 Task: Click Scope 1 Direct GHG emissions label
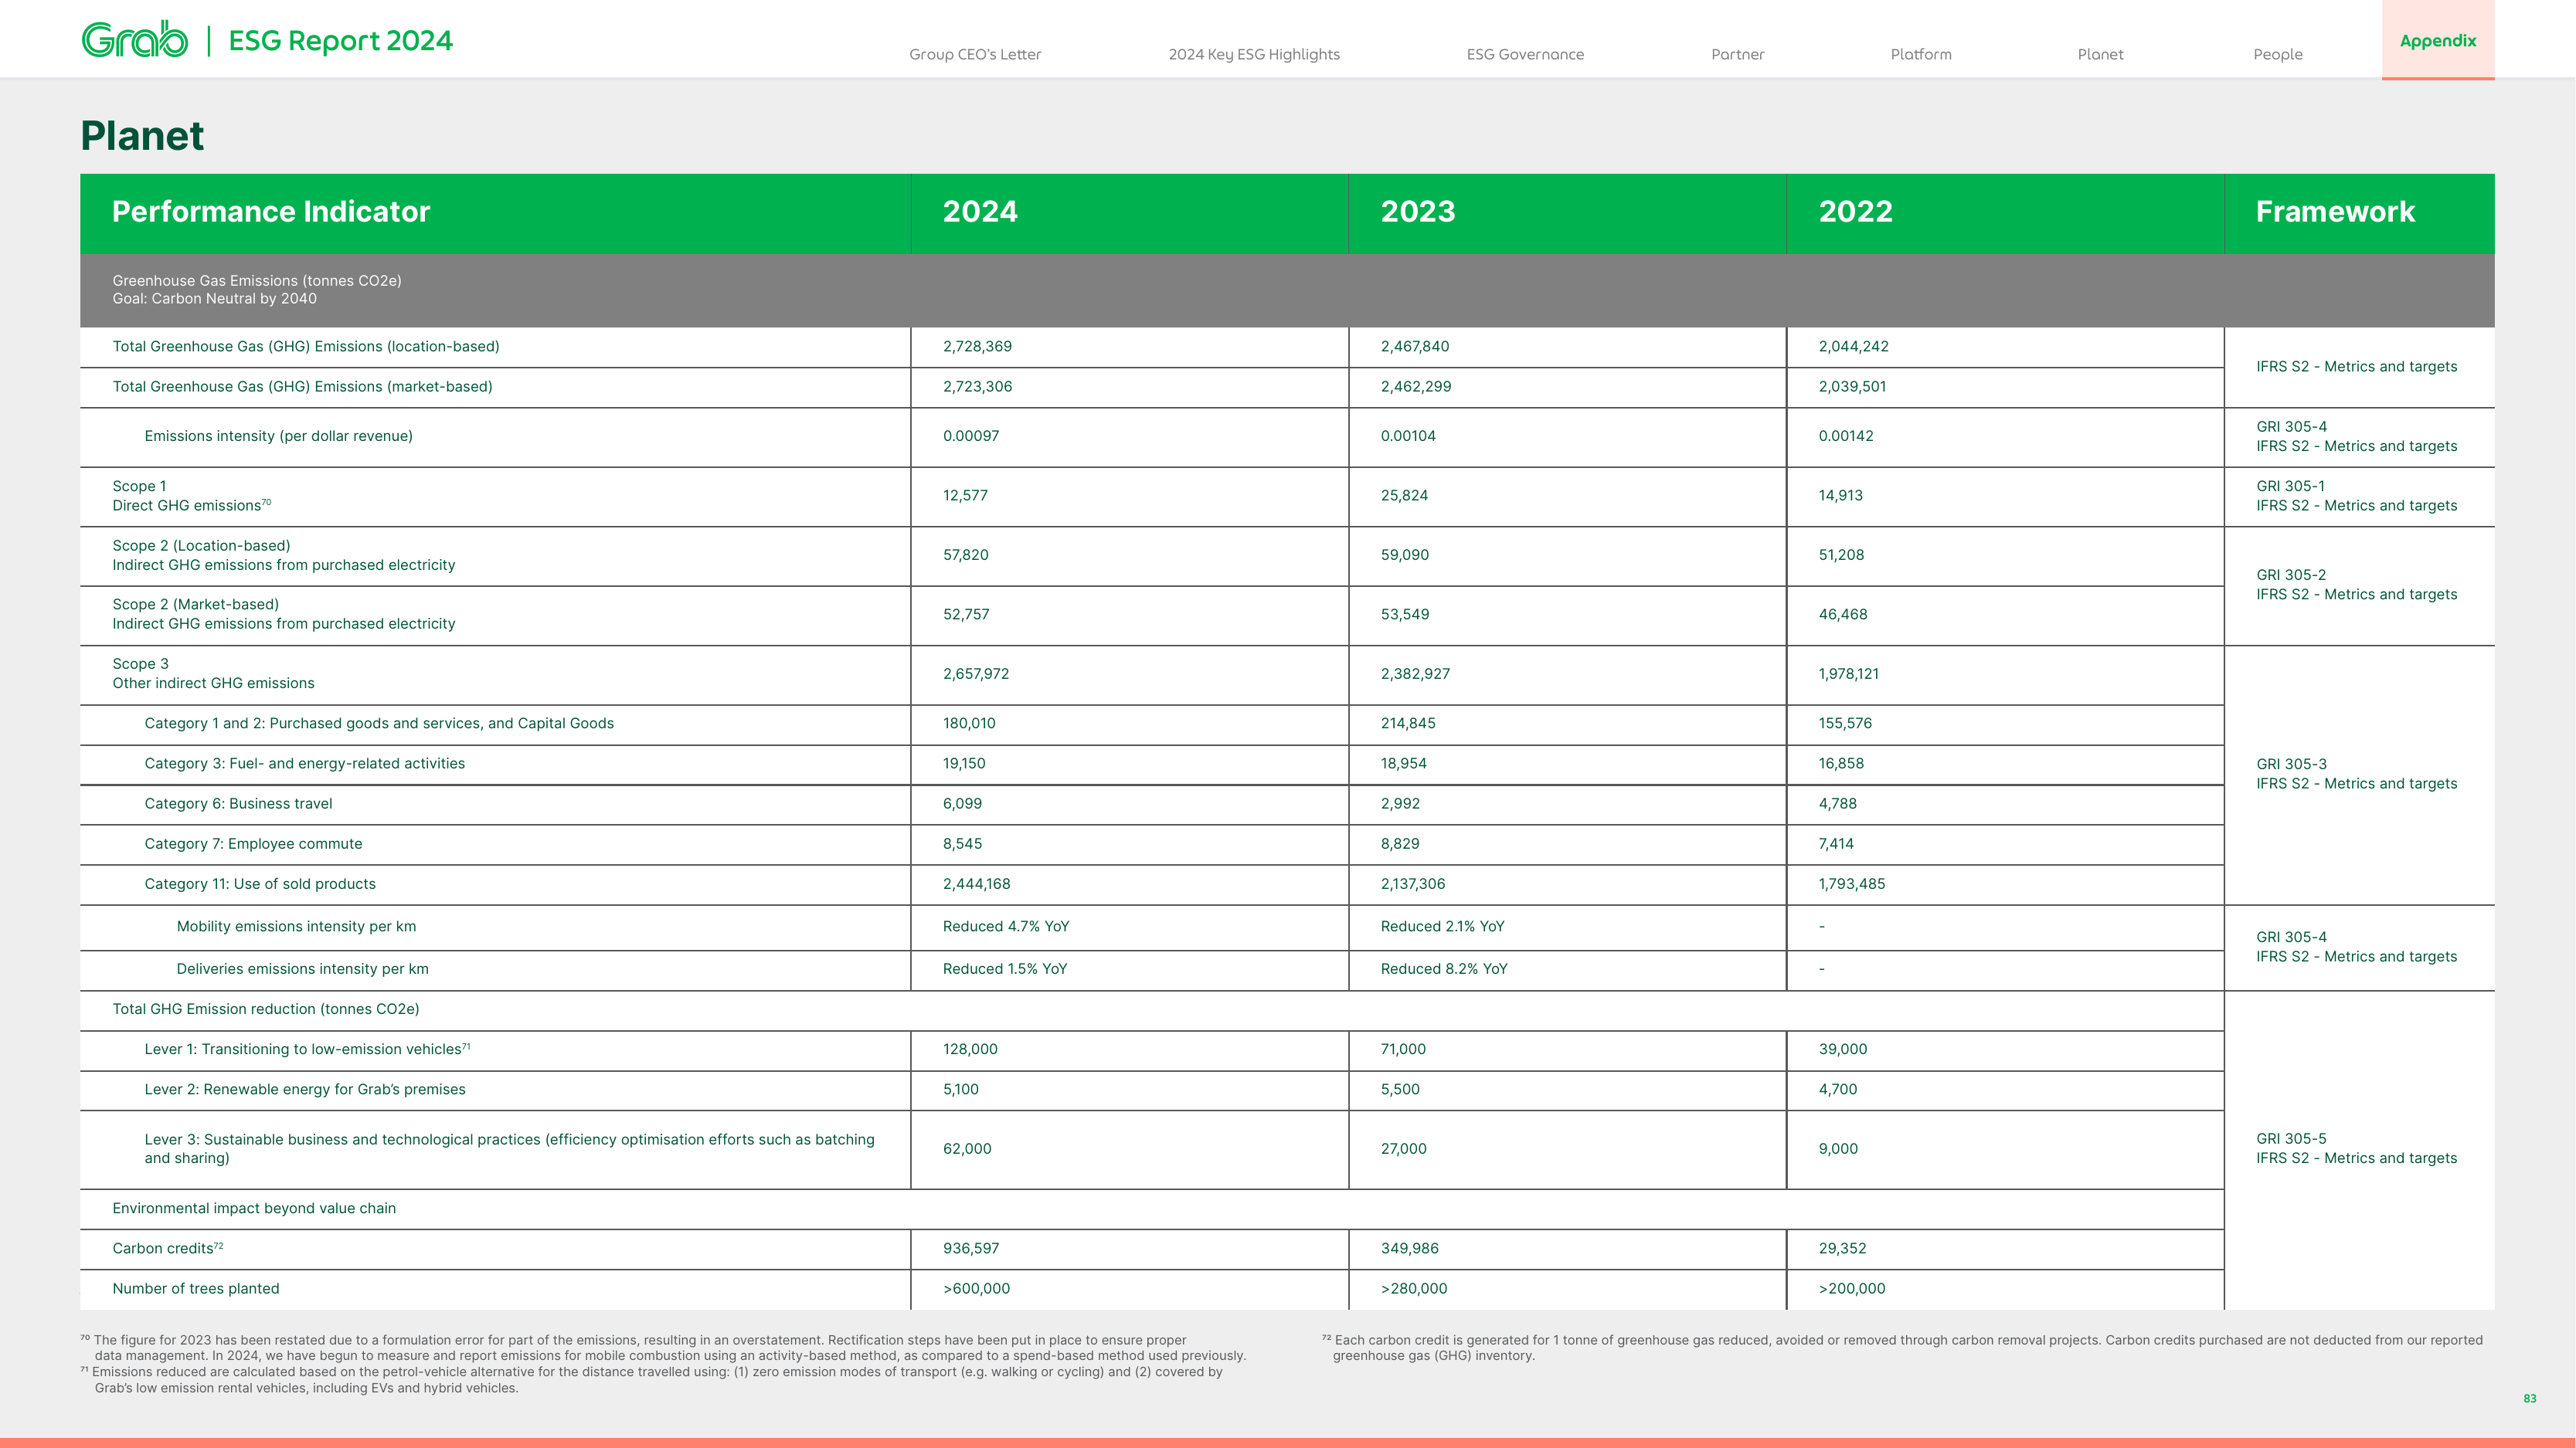192,496
